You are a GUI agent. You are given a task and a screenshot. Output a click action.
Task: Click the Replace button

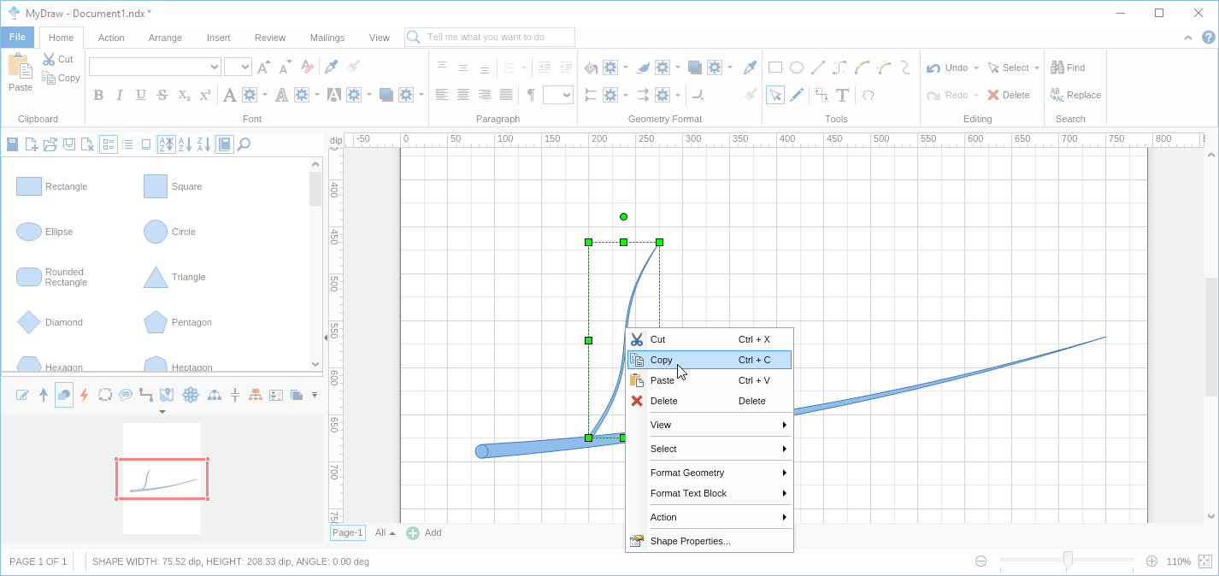coord(1075,95)
